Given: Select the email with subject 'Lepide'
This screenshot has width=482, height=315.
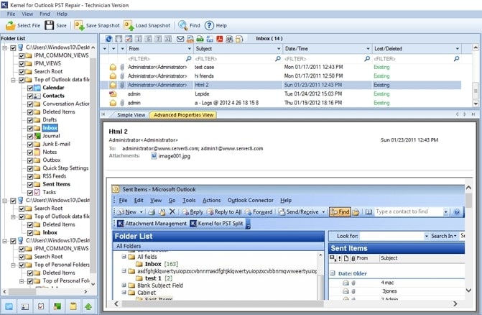Looking at the screenshot, I should point(280,93).
